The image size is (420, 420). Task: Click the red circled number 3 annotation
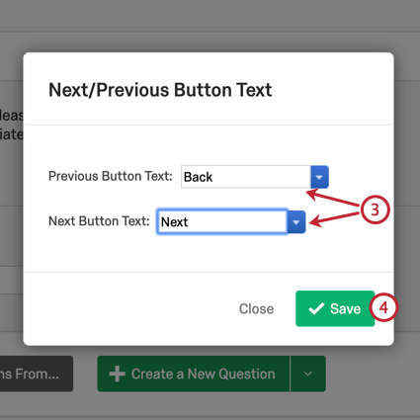click(376, 210)
